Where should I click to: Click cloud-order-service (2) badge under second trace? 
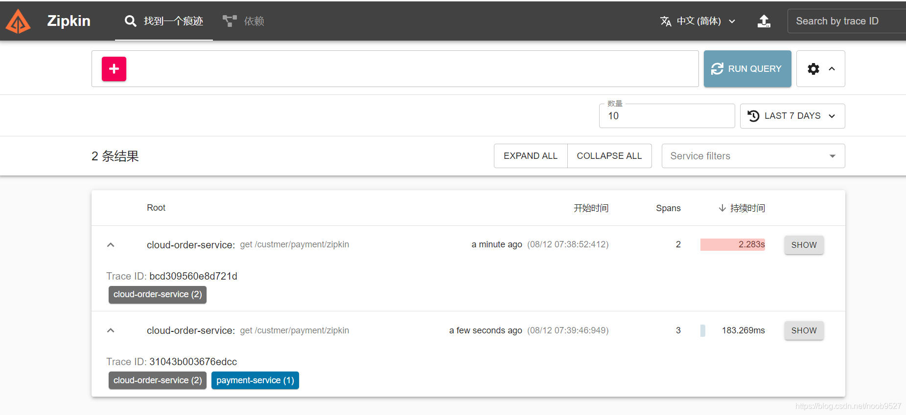158,380
